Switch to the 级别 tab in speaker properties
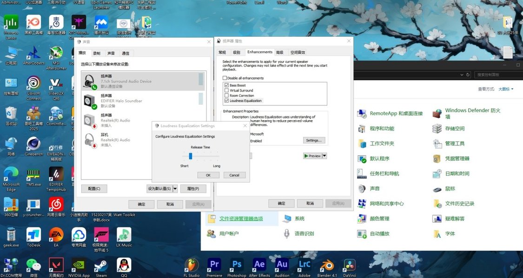523x278 pixels. pos(237,52)
